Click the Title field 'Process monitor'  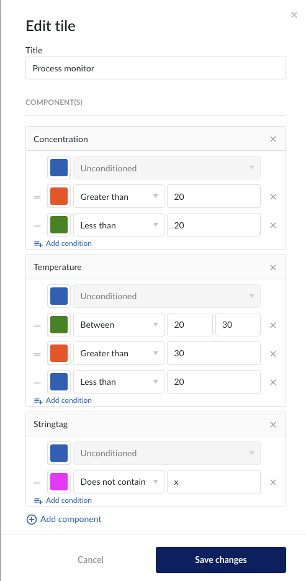click(156, 68)
